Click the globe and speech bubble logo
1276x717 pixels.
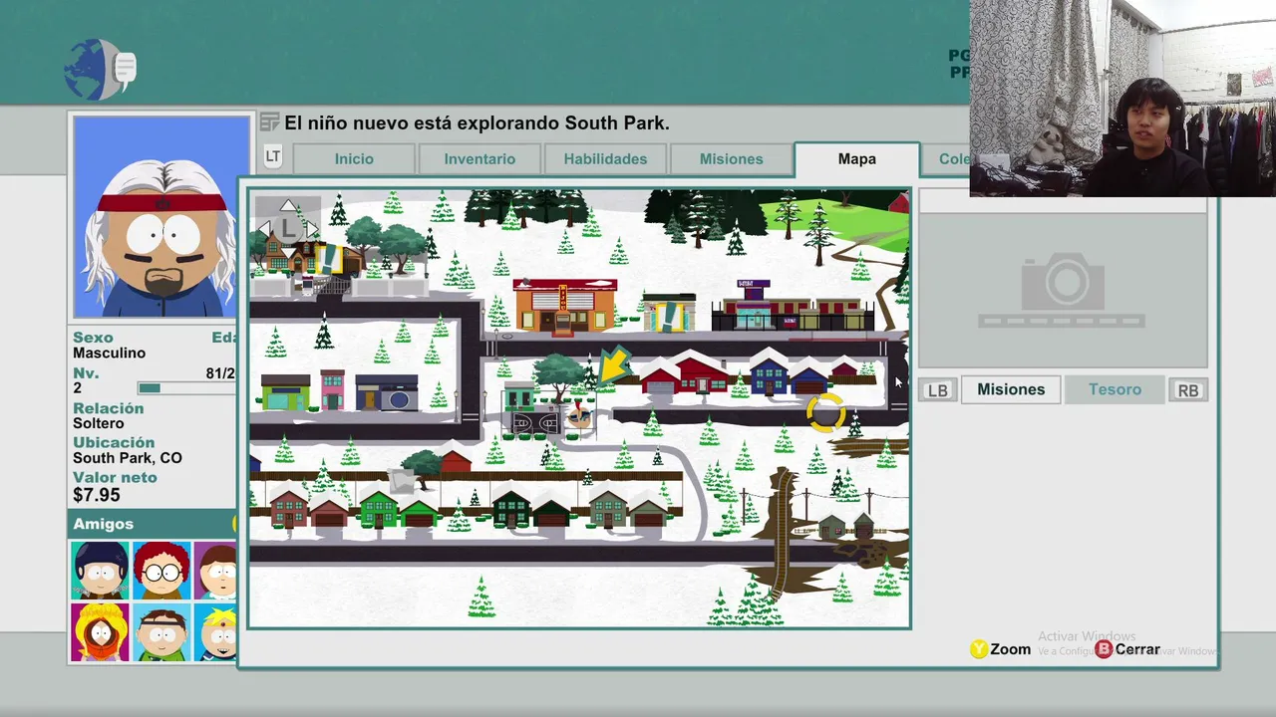tap(100, 70)
